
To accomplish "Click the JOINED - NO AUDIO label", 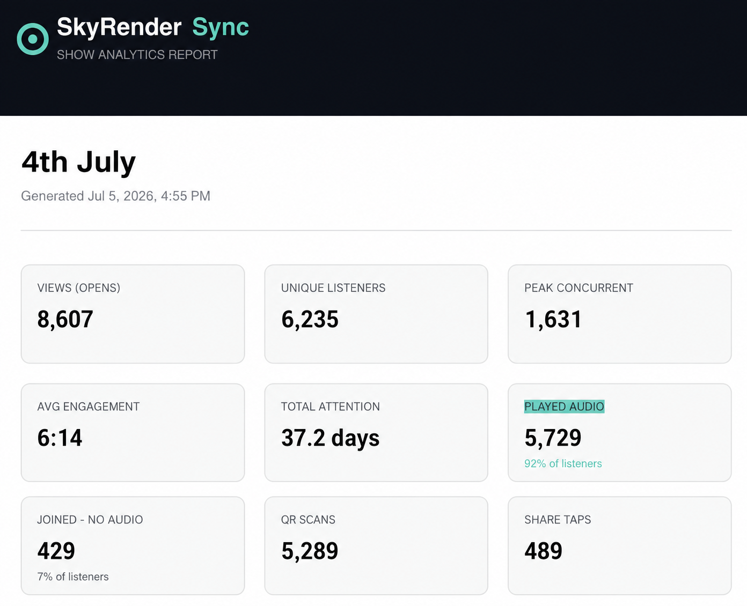I will tap(90, 520).
